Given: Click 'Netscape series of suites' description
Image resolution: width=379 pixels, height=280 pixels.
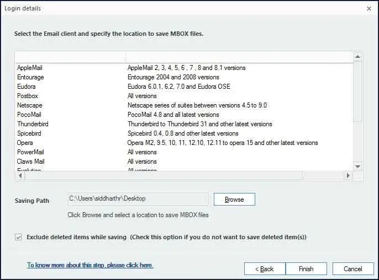Looking at the screenshot, I should pyautogui.click(x=197, y=105).
